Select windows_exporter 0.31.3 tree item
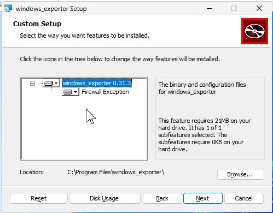Viewport: 273px width, 213px height. tap(97, 83)
